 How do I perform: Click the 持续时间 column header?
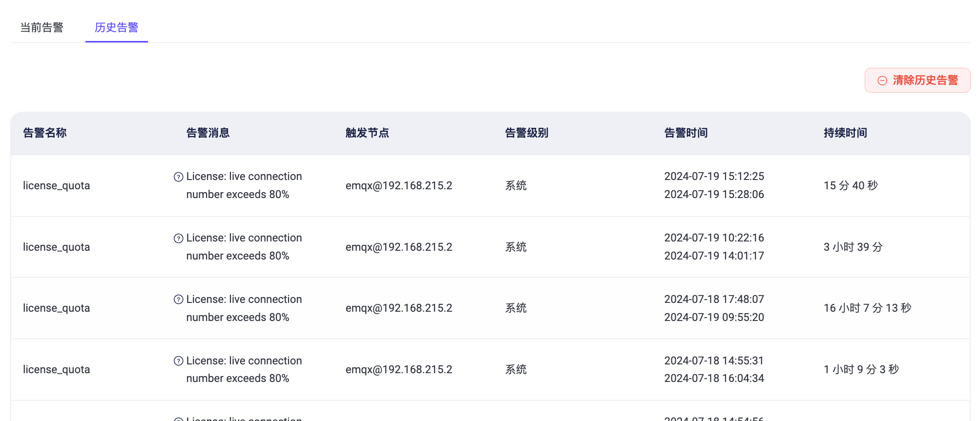pyautogui.click(x=845, y=133)
